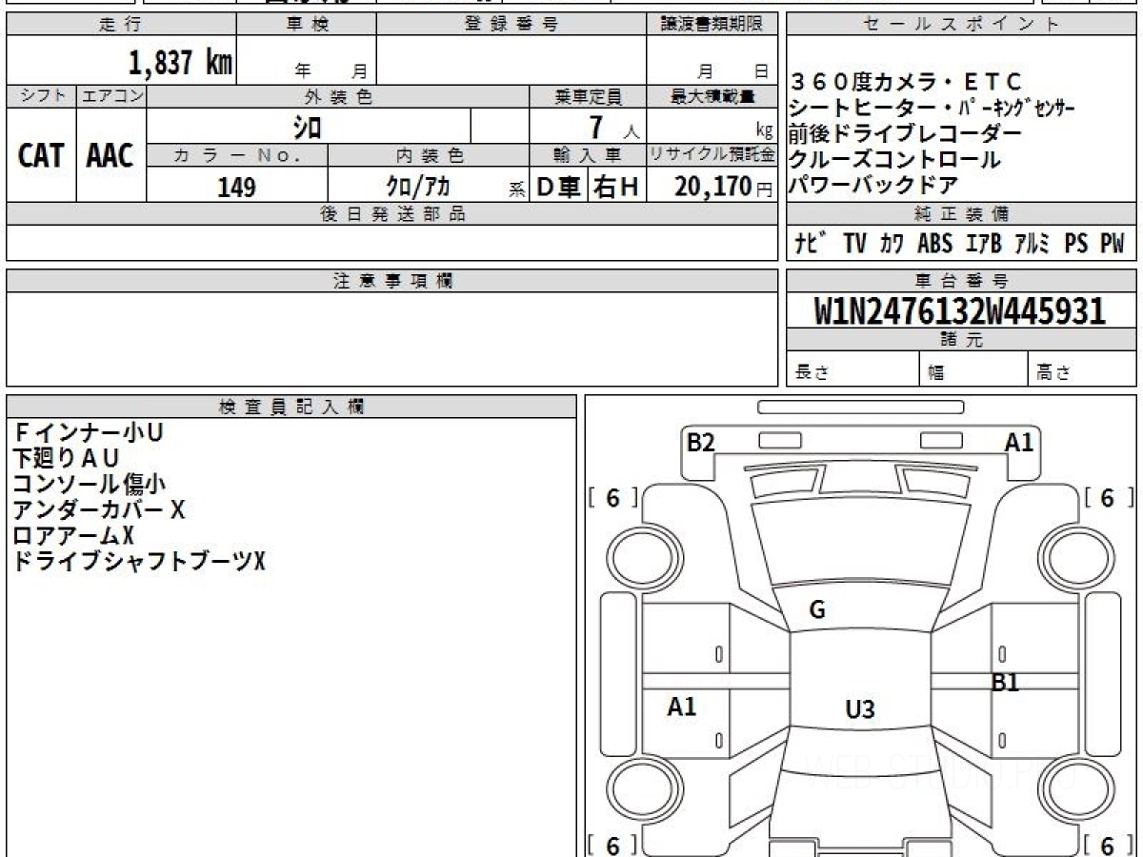
Task: Select inspector note 下廻りAU
Action: tap(66, 458)
